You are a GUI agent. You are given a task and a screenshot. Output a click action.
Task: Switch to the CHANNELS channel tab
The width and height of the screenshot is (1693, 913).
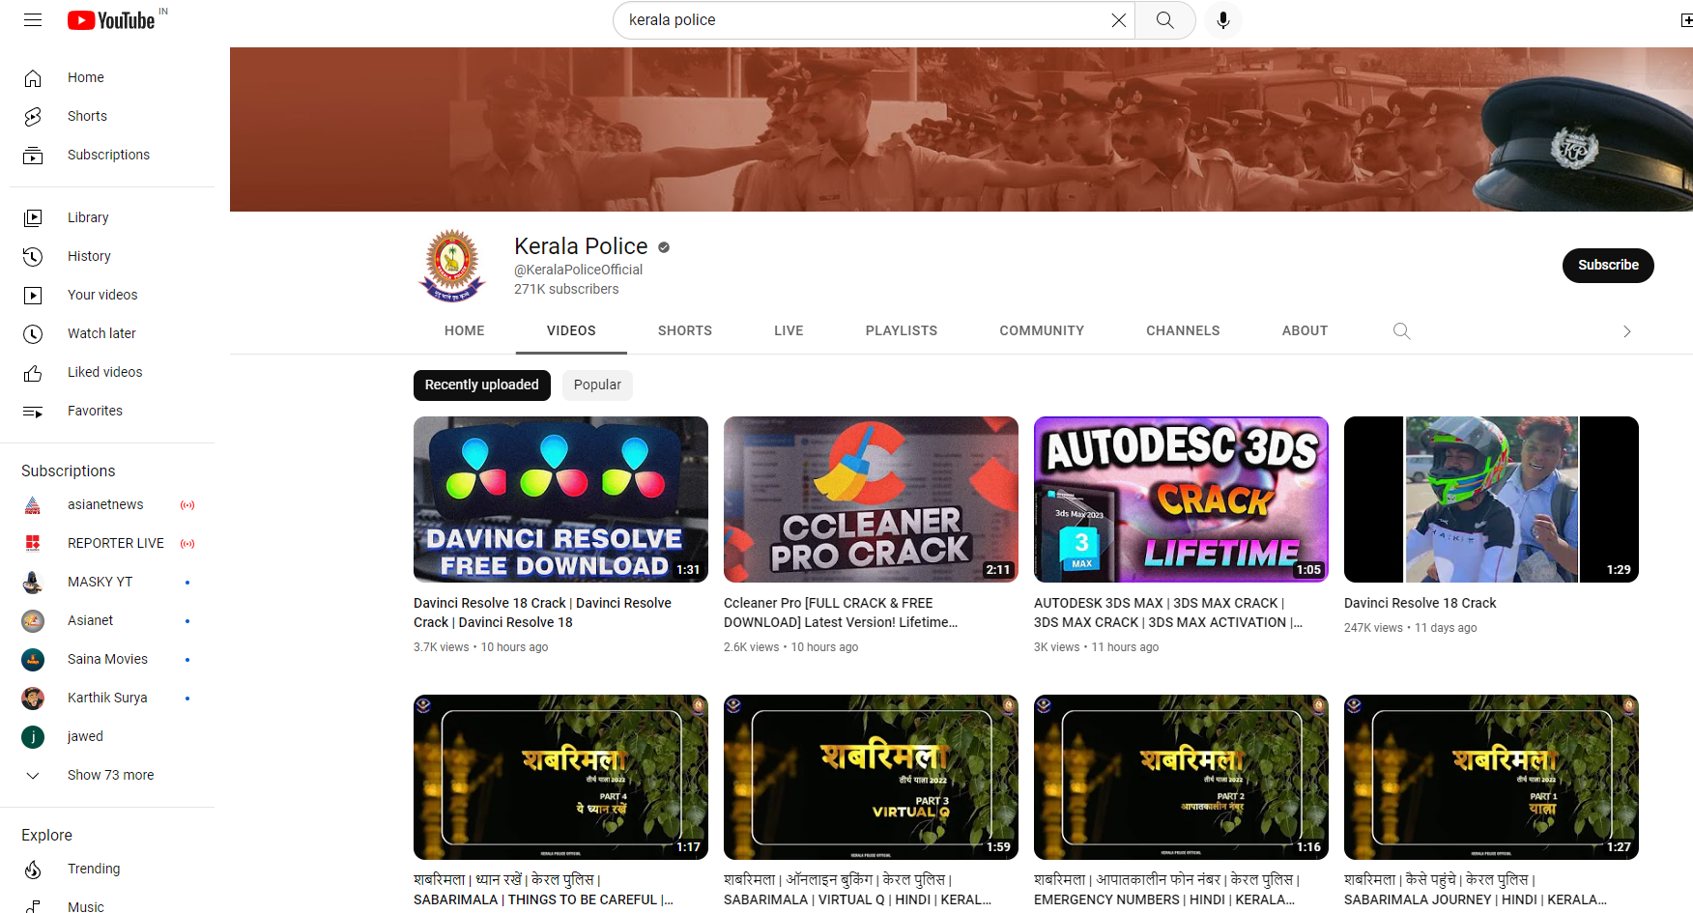[x=1183, y=330]
